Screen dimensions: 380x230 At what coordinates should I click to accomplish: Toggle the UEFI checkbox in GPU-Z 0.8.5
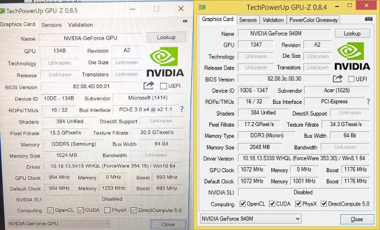pos(164,86)
